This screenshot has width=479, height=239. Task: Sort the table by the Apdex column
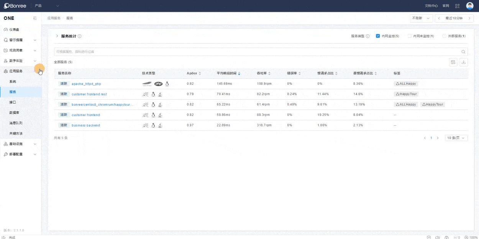click(200, 73)
